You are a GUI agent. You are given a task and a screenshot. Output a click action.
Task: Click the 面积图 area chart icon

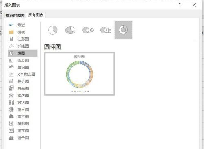click(x=11, y=67)
